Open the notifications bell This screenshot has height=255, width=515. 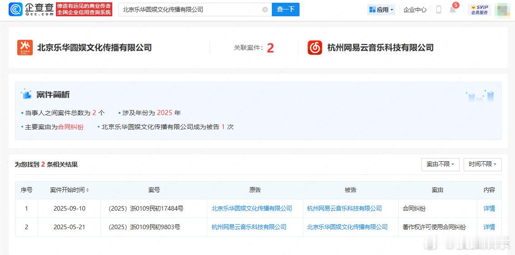(x=453, y=10)
